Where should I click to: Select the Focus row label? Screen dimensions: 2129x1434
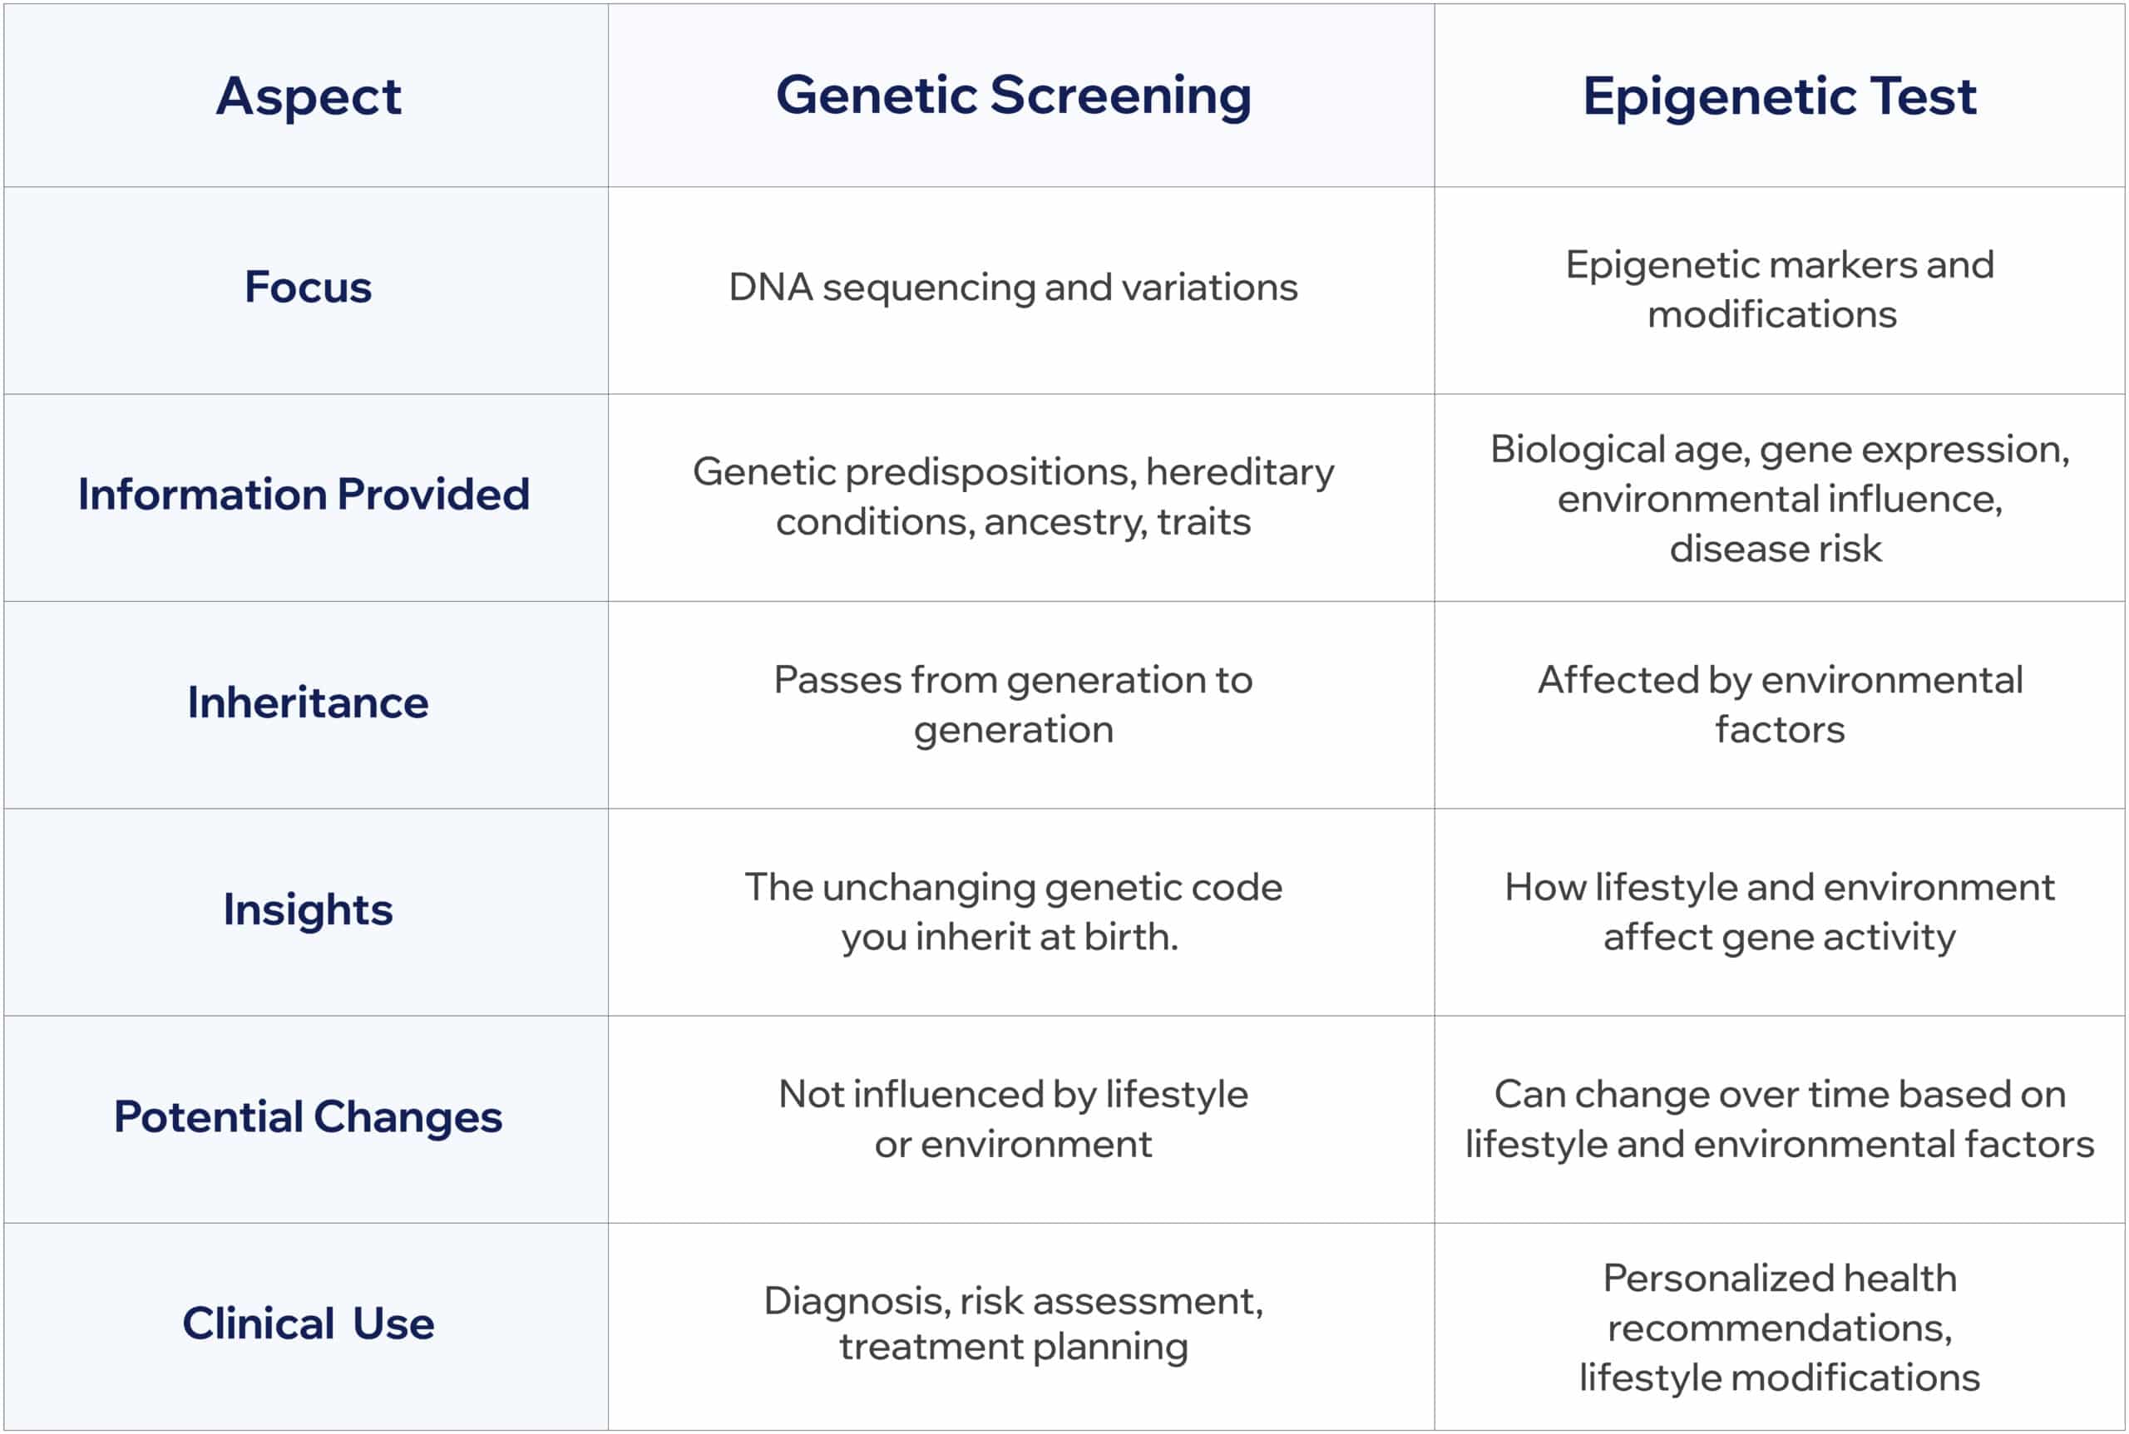point(309,287)
